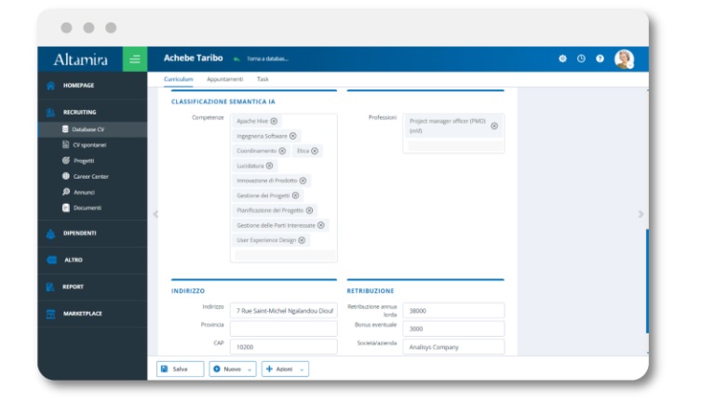The image size is (715, 402).
Task: Click the back arrow beside Torna a database
Action: pos(236,59)
